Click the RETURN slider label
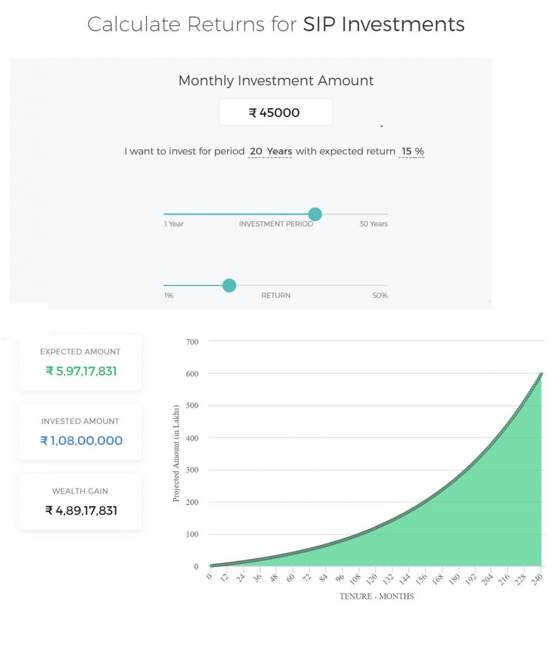The image size is (554, 648). (275, 296)
